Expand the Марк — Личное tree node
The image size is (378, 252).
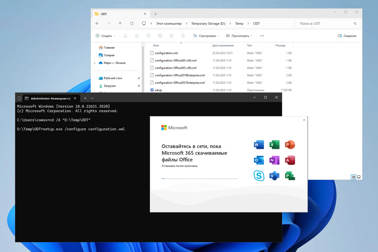pyautogui.click(x=95, y=63)
